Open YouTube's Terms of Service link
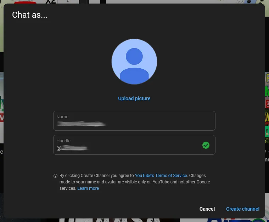This screenshot has height=222, width=269. (x=161, y=176)
